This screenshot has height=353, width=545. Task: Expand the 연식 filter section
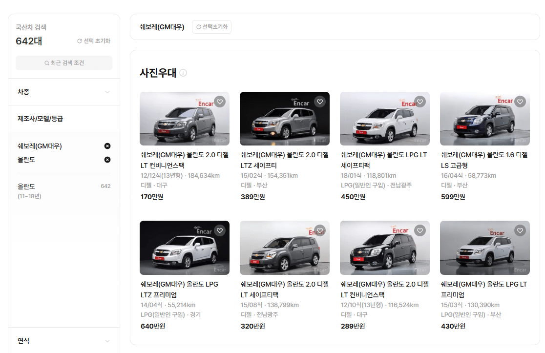[64, 340]
